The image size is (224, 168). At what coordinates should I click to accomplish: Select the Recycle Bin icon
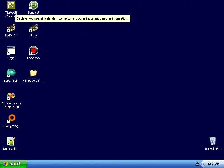click(x=213, y=141)
